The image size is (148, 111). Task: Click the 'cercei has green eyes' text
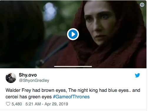(29, 97)
